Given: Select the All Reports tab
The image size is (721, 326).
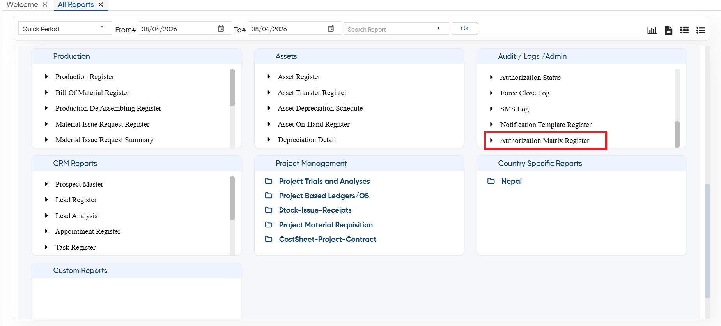Looking at the screenshot, I should click(x=76, y=5).
